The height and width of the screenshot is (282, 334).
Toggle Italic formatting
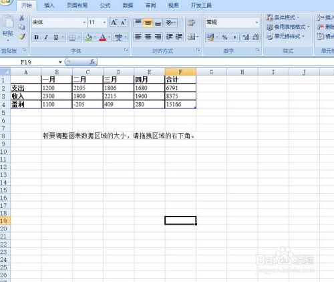(x=46, y=37)
